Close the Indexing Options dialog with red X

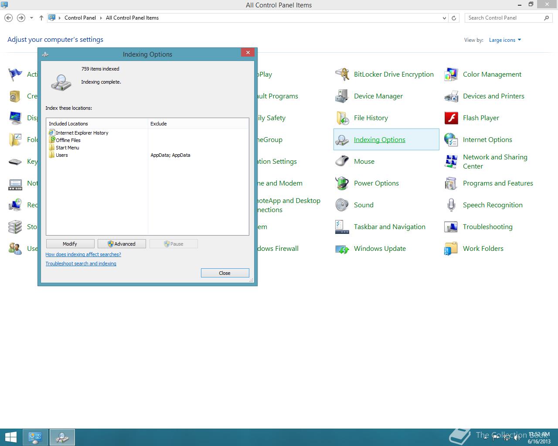pos(248,53)
